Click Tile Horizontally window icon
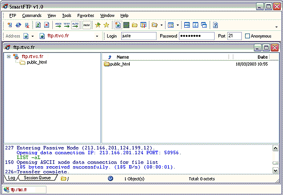283x195 pixels. (x=187, y=25)
